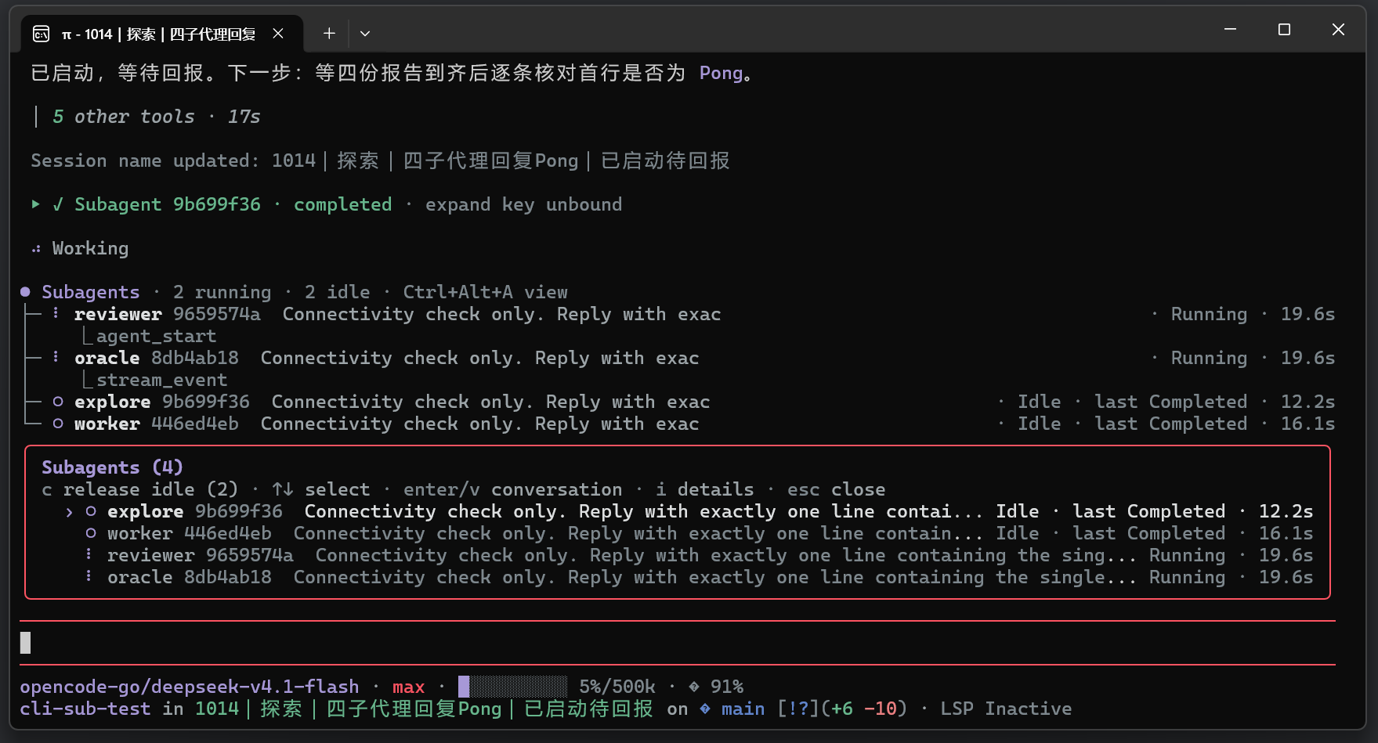Click the purple 'Pong' word in message
Viewport: 1378px width, 743px height.
(x=721, y=73)
